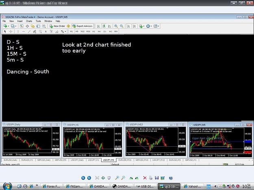Screen dimensions: 254x190
Task: Switch chart to bar chart mode
Action: click(x=98, y=26)
